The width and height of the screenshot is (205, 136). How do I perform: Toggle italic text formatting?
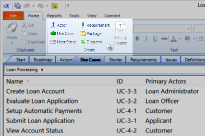[147, 39]
